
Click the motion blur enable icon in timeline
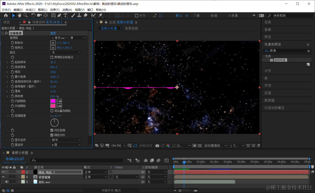[x=158, y=160]
